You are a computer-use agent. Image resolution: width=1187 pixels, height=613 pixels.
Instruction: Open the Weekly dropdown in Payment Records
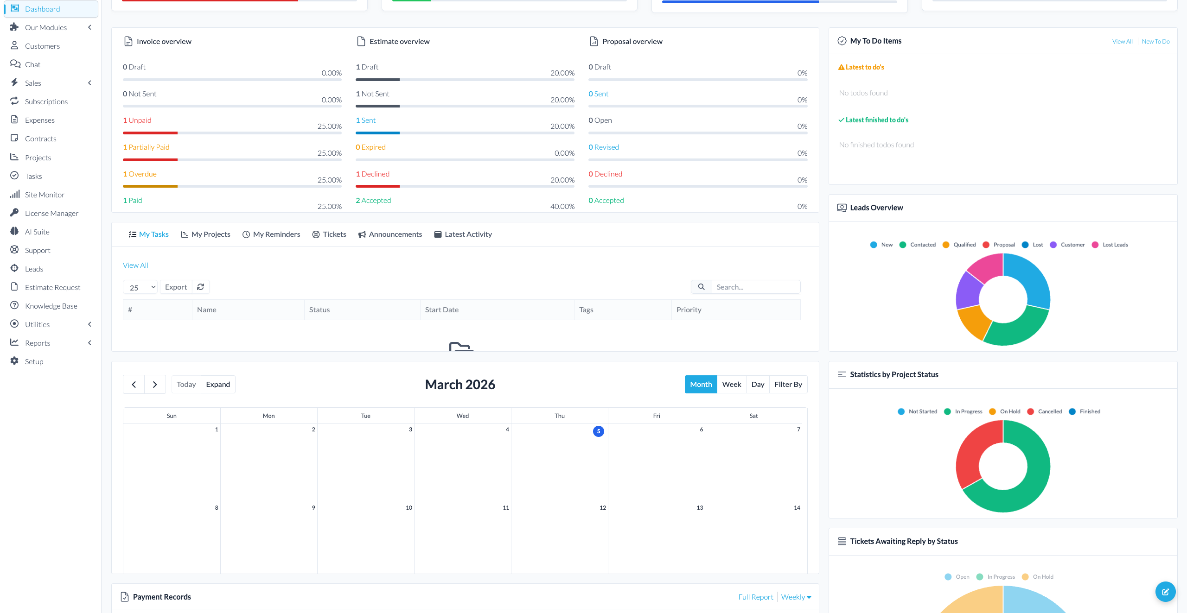(796, 597)
